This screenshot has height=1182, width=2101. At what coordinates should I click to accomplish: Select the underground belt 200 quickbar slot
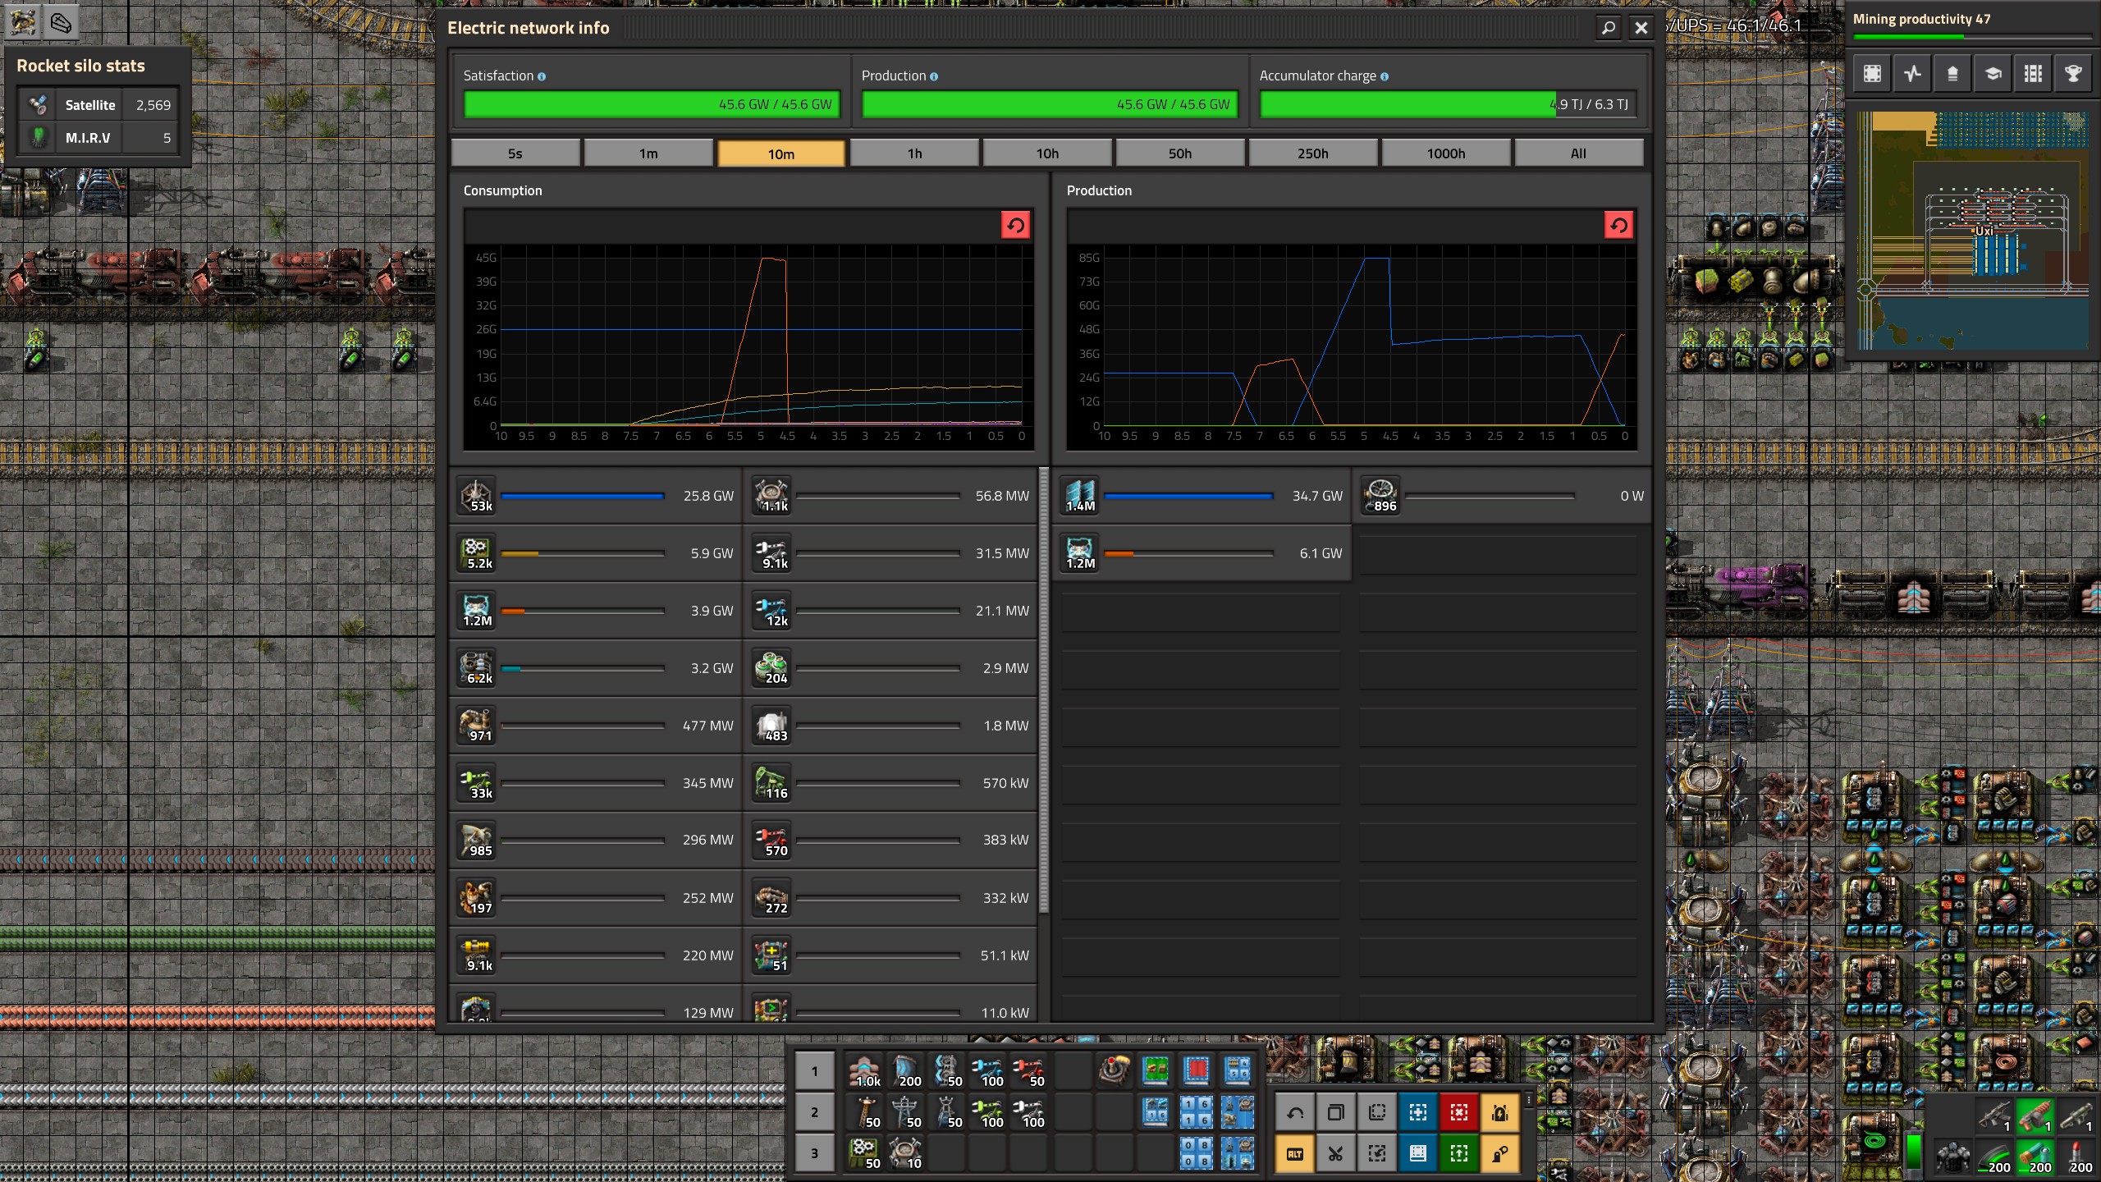(x=906, y=1070)
